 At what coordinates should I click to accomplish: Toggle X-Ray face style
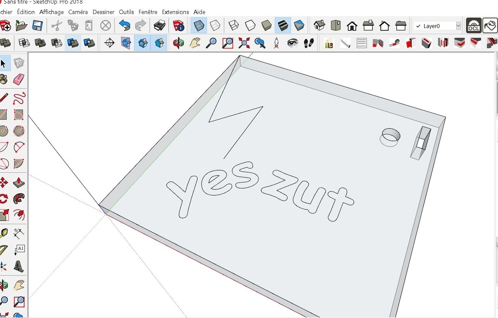click(199, 25)
